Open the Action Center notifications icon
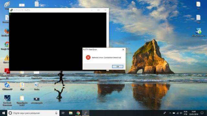 click(x=202, y=113)
